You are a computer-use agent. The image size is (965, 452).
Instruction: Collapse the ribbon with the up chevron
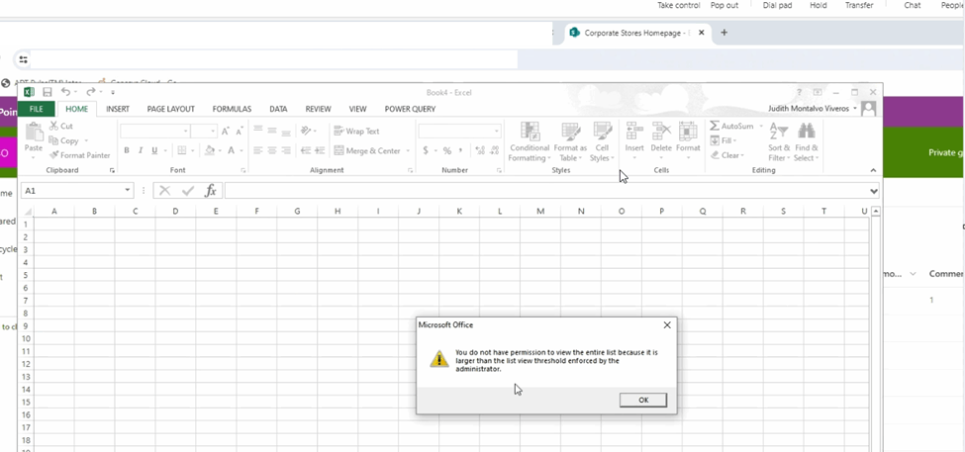873,170
